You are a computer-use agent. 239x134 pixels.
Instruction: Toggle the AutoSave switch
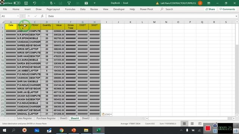(16, 3)
